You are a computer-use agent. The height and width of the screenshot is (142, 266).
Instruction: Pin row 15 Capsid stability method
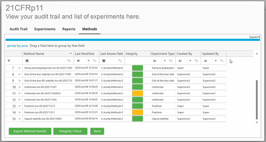pyautogui.click(x=20, y=119)
